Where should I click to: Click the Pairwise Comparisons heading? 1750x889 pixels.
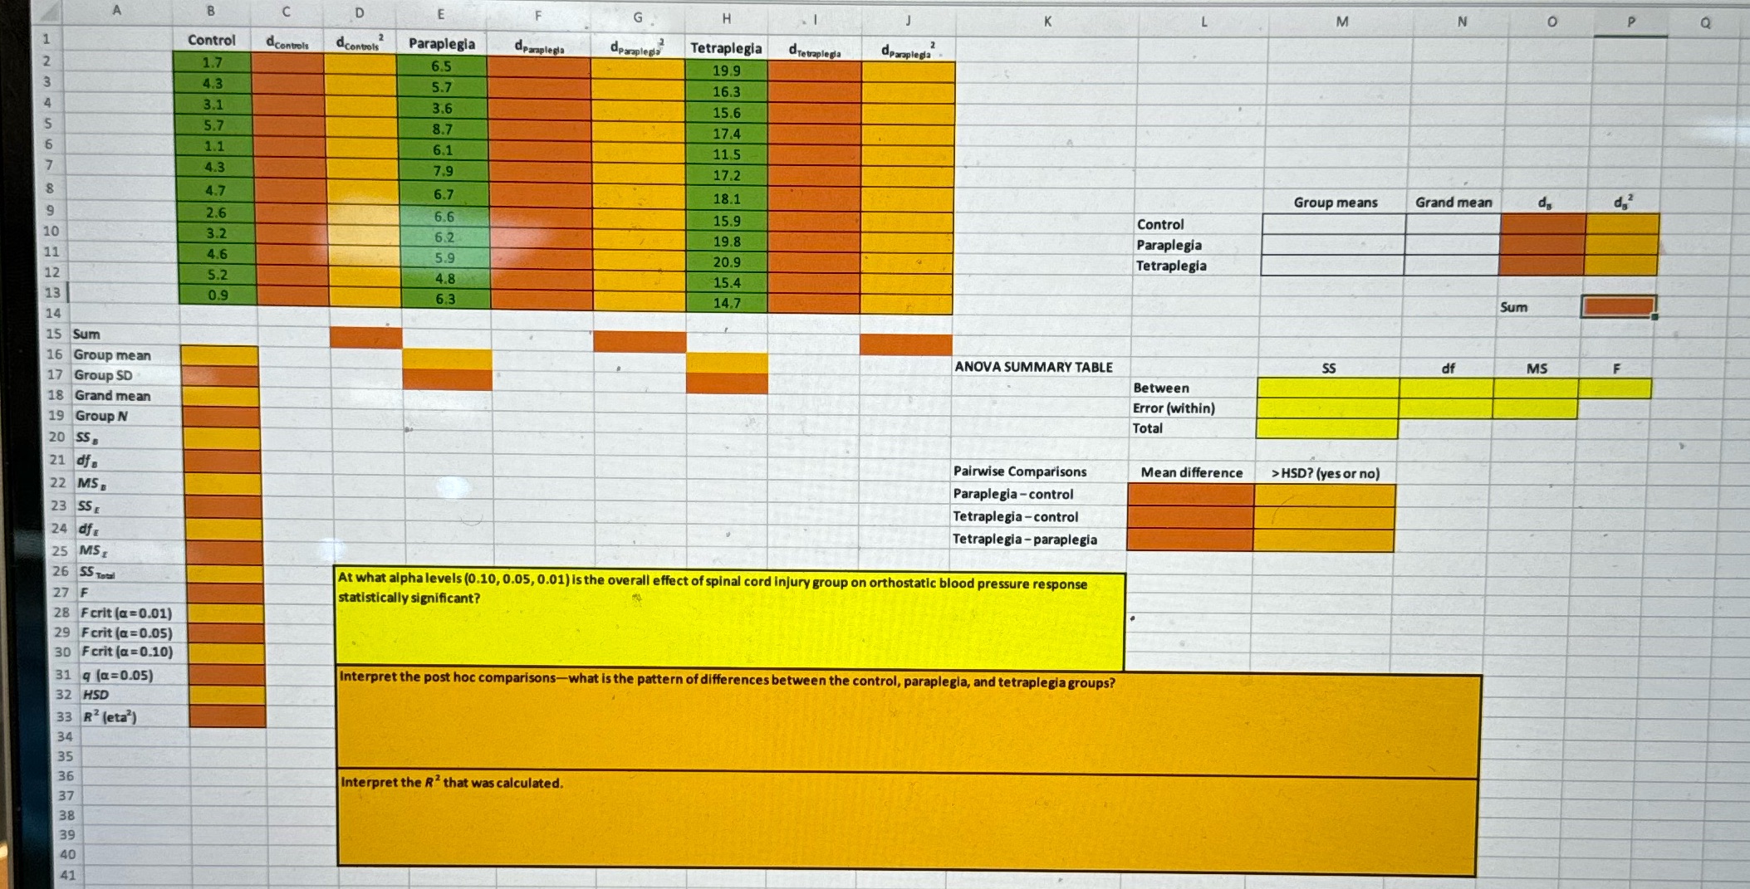point(1020,471)
